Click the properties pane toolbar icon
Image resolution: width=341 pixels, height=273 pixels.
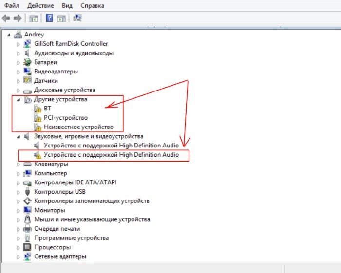click(61, 18)
